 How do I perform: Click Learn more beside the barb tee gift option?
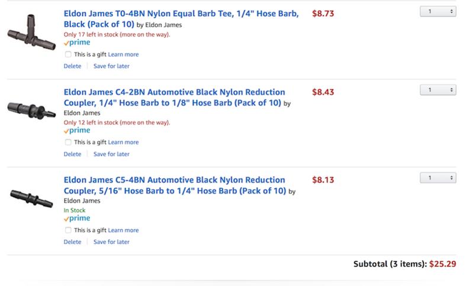click(x=123, y=54)
